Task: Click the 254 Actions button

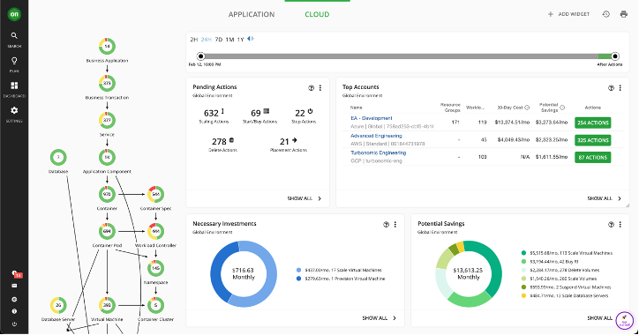Action: (593, 123)
